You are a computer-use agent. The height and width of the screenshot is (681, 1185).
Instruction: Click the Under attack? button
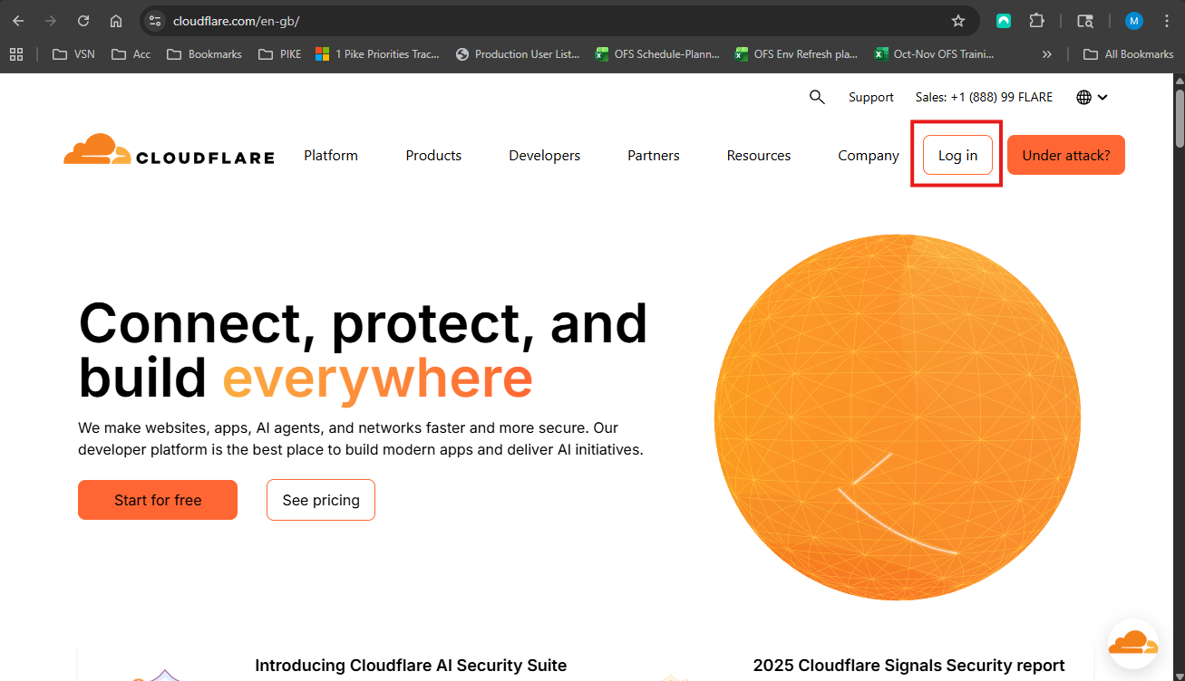[1066, 155]
